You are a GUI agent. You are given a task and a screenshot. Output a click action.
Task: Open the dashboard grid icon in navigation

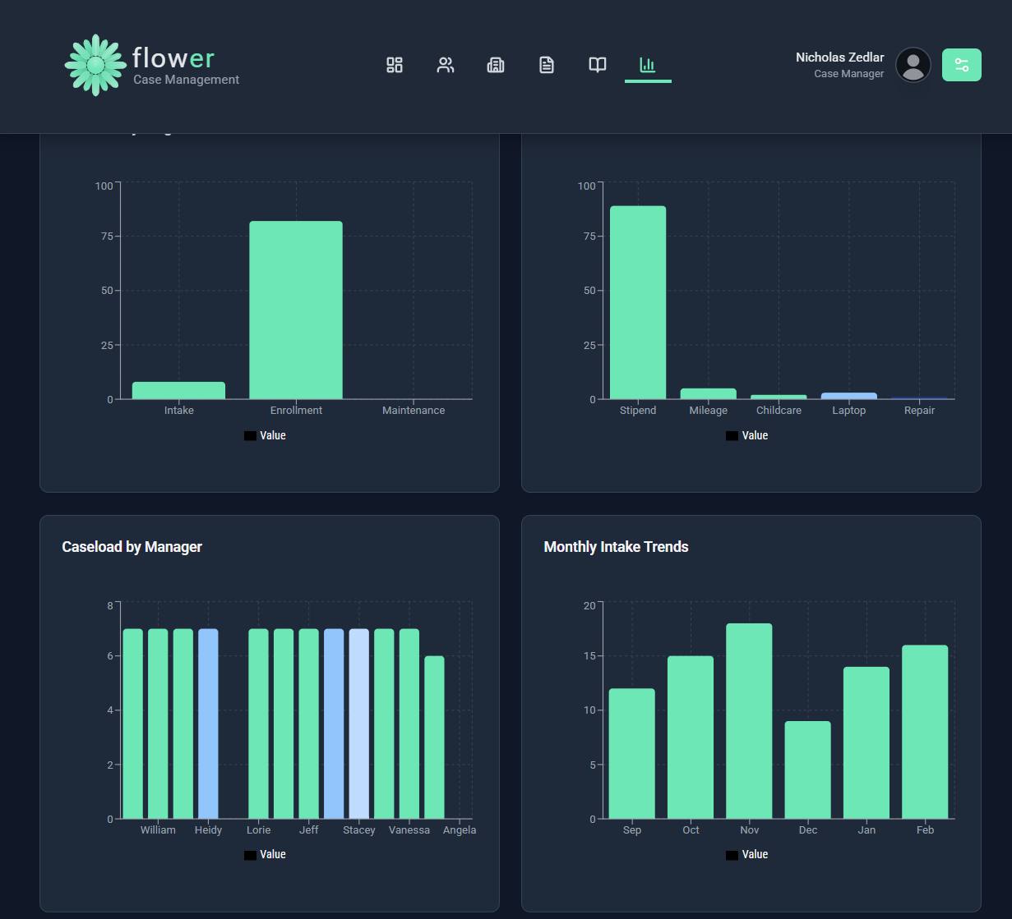[x=395, y=65]
